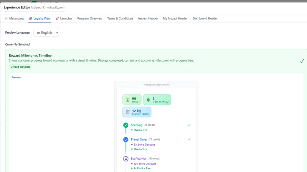Image resolution: width=307 pixels, height=172 pixels.
Task: Click the Default Template badge
Action: (x=20, y=67)
